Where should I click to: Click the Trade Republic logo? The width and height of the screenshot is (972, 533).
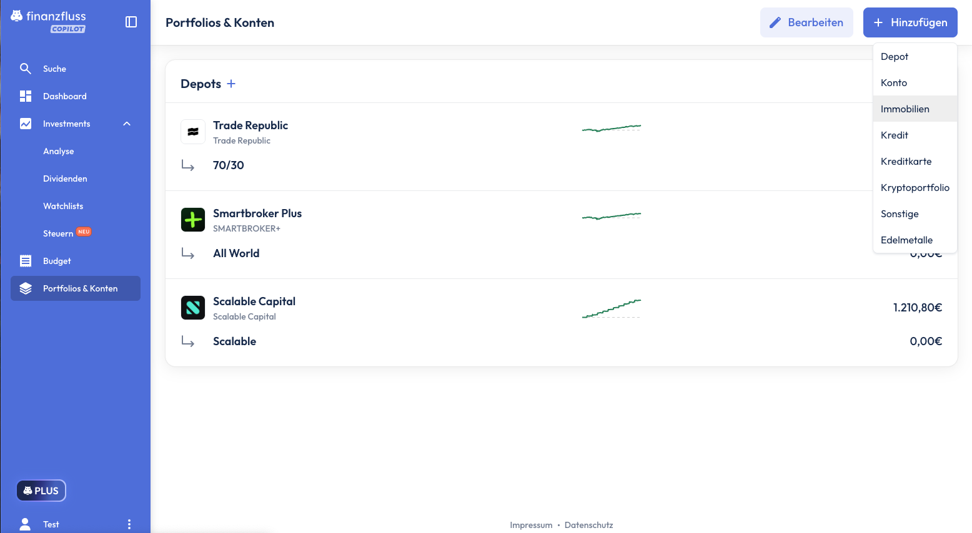coord(193,132)
